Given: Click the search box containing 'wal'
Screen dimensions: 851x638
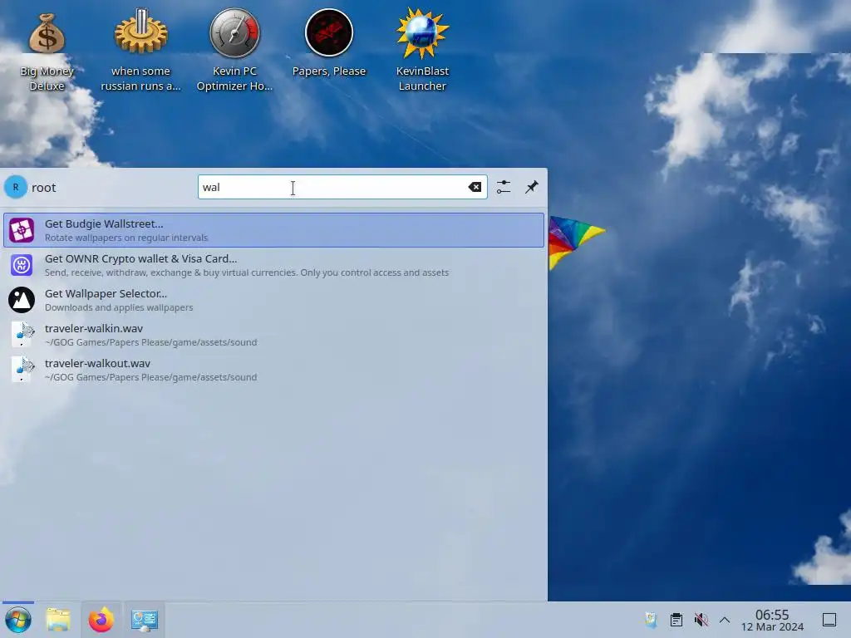Looking at the screenshot, I should tap(342, 187).
